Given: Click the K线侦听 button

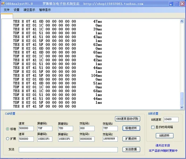Looking at the screenshot, I should pos(164,136).
